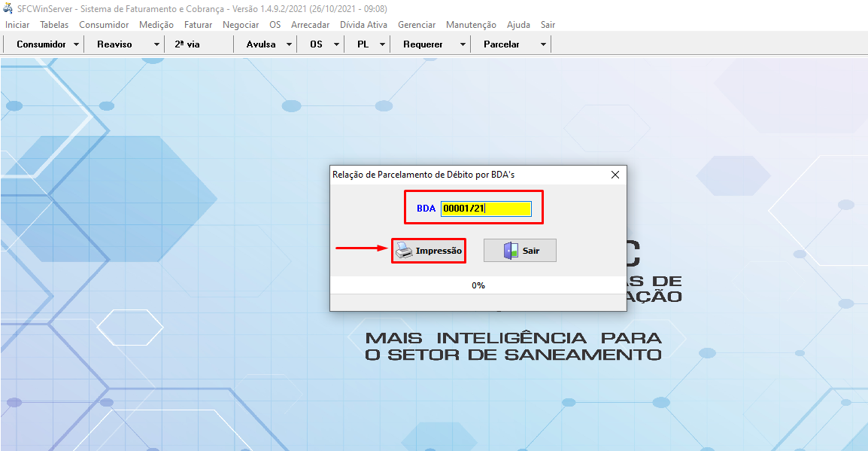
Task: Close the Relação de Parcelamento dialog
Action: click(x=615, y=174)
